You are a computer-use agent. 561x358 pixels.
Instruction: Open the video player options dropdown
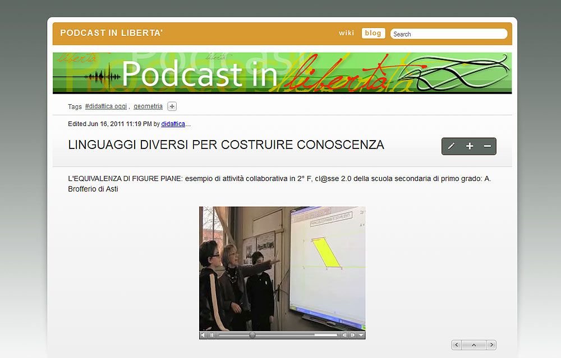361,335
